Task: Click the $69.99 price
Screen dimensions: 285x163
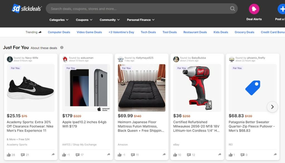Action: (125, 116)
